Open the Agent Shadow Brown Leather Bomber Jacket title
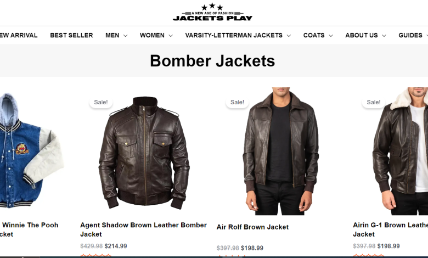Image resolution: width=428 pixels, height=258 pixels. pos(143,229)
